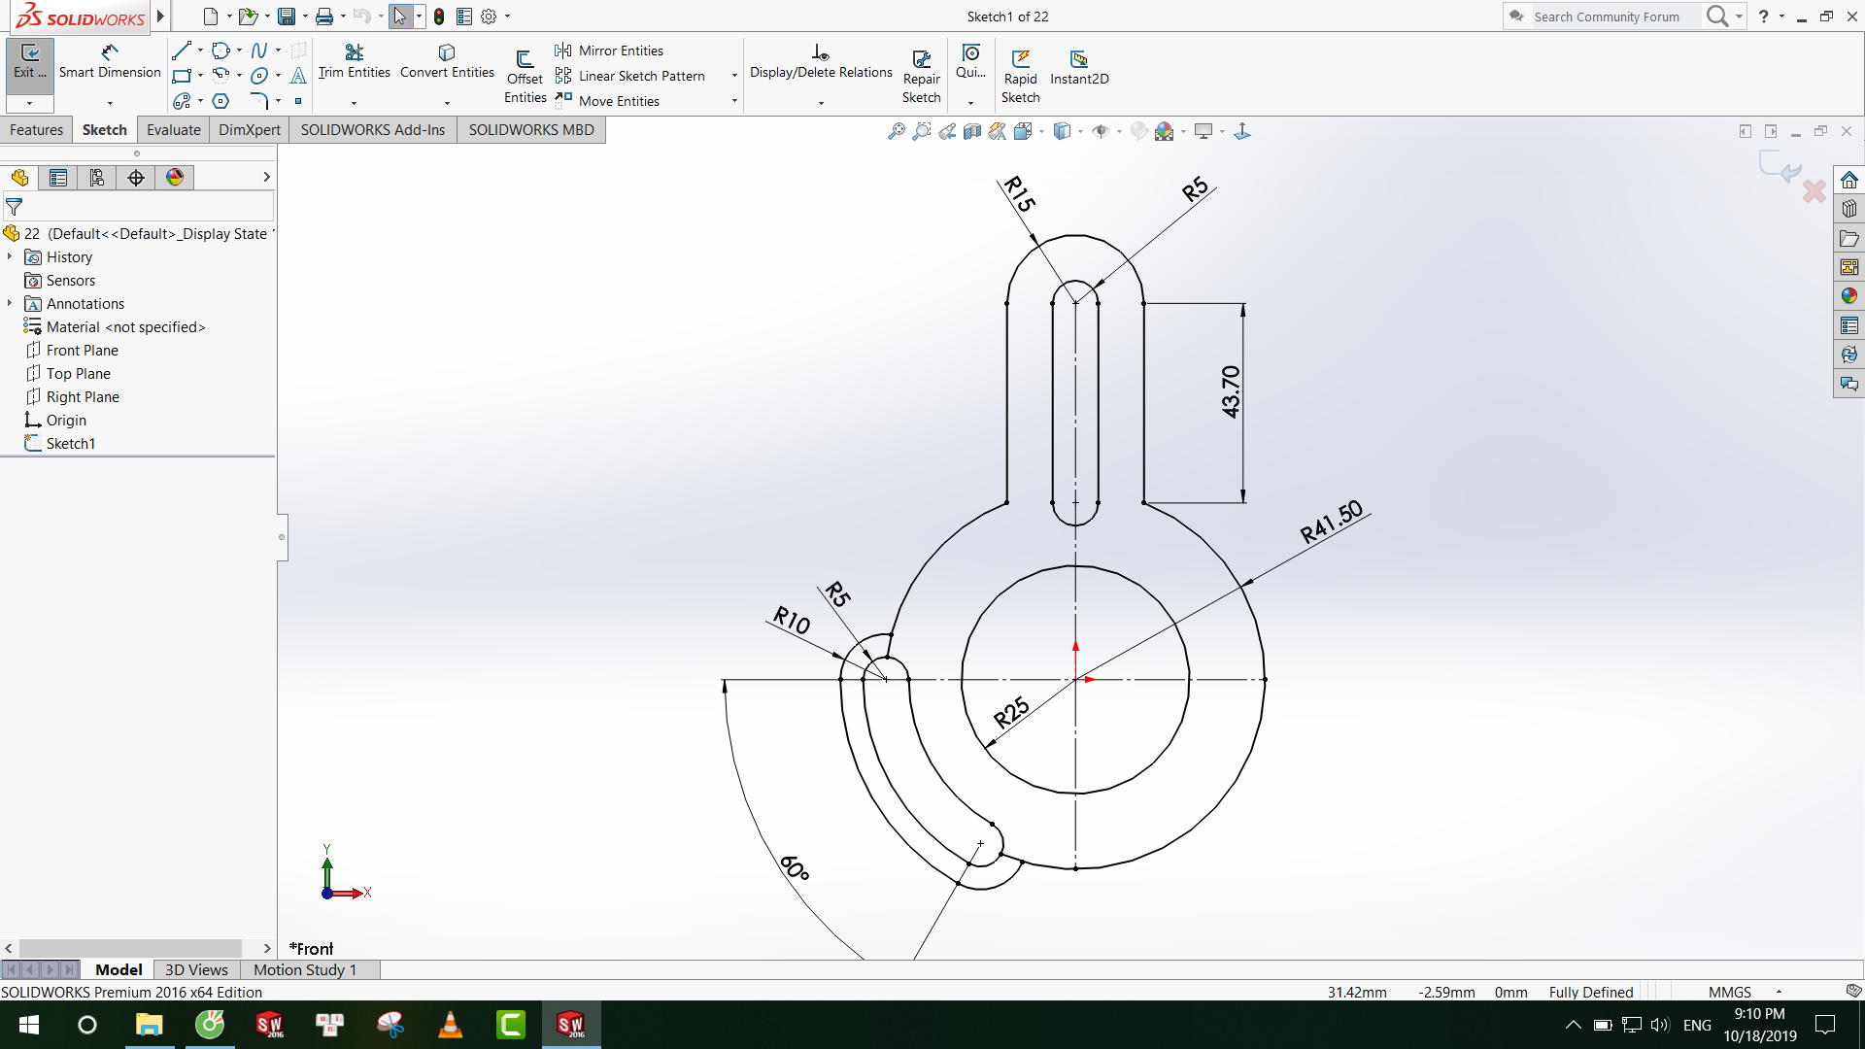This screenshot has height=1049, width=1865.
Task: Click the Rebuild traffic light icon
Action: tap(439, 17)
